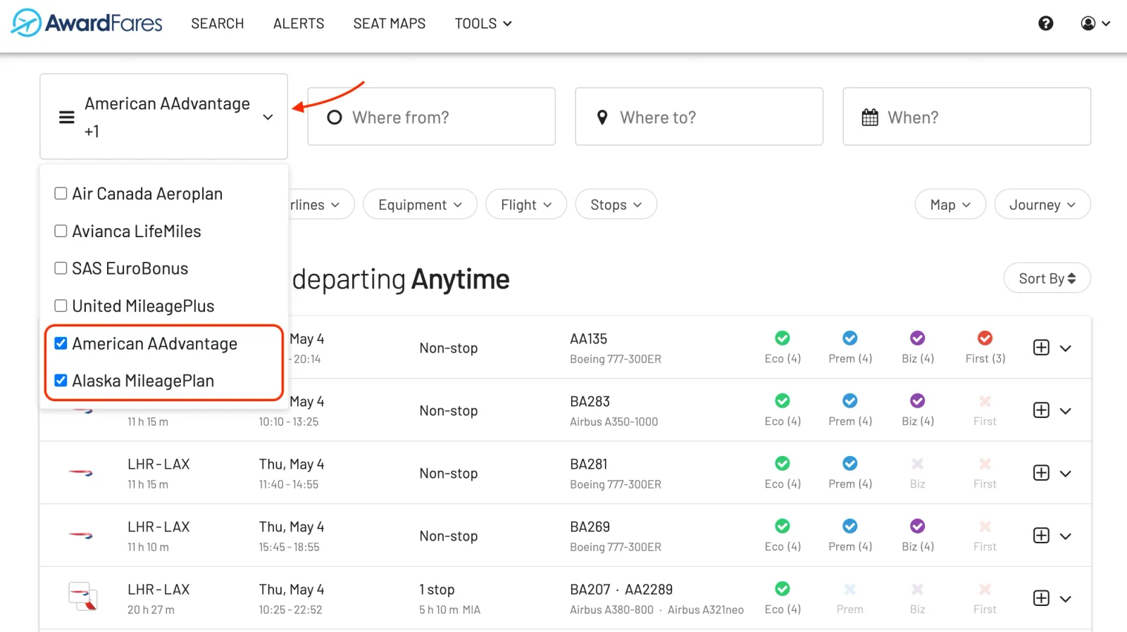Check the SAS EuroBonus box
Viewport: 1127px width, 632px height.
61,268
